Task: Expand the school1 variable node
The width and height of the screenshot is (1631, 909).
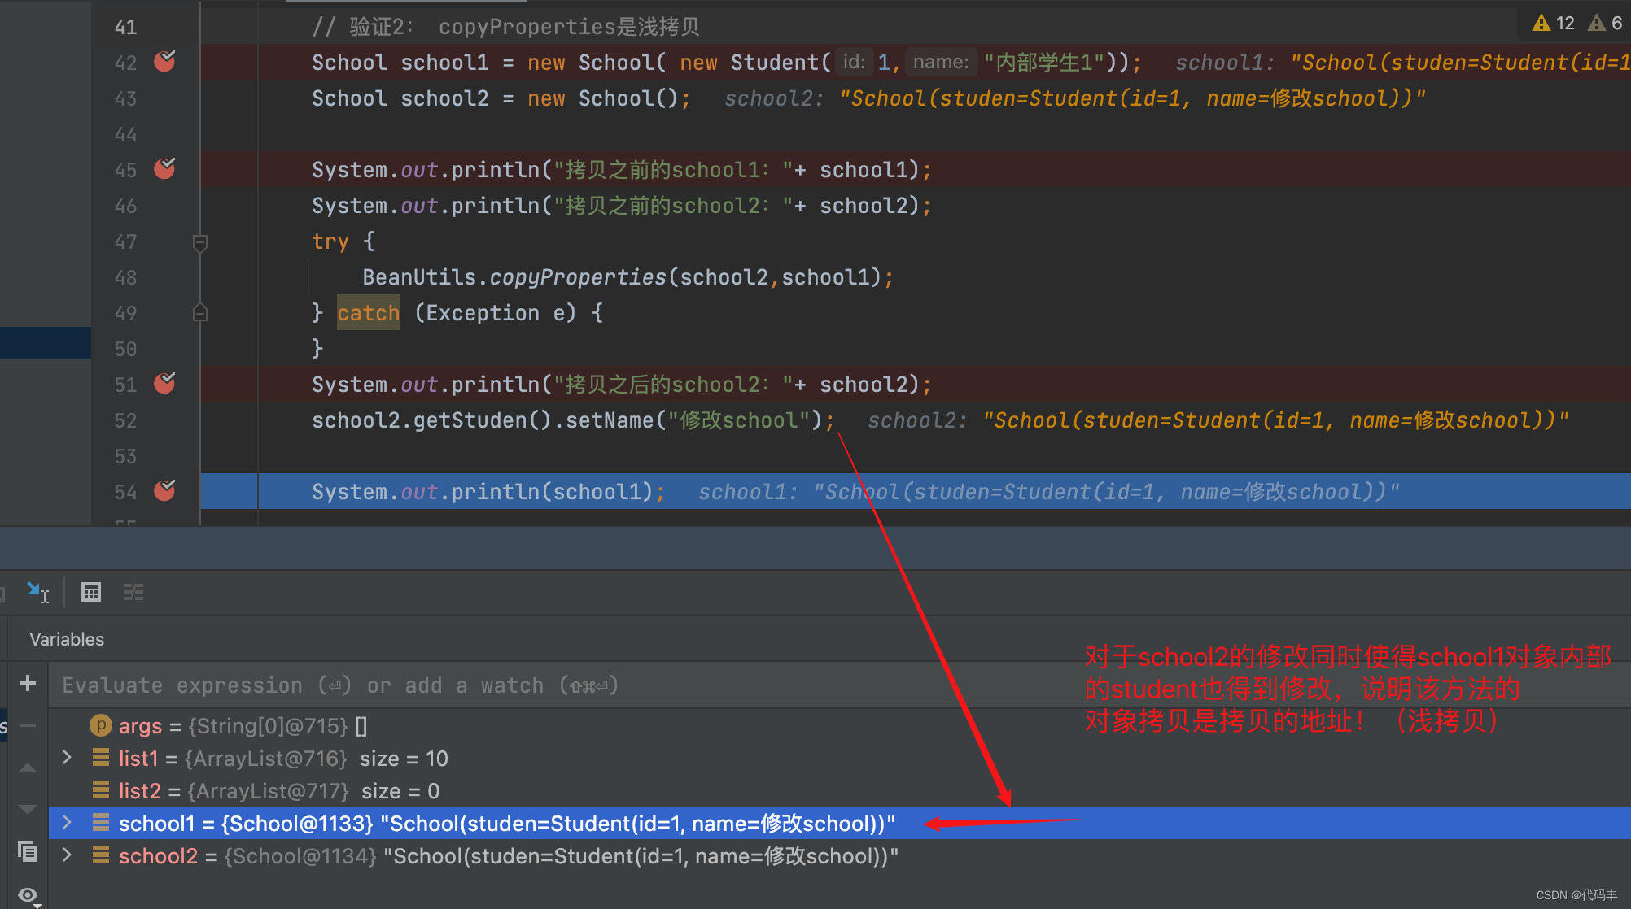Action: 68,823
